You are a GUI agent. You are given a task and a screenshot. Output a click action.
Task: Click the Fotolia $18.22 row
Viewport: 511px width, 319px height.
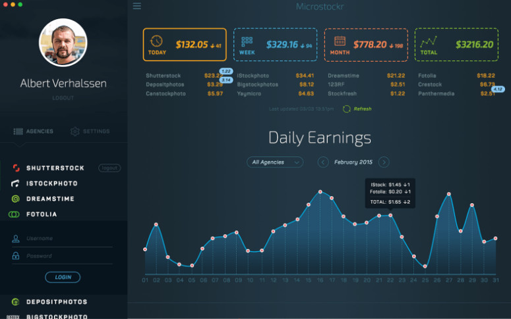point(456,76)
